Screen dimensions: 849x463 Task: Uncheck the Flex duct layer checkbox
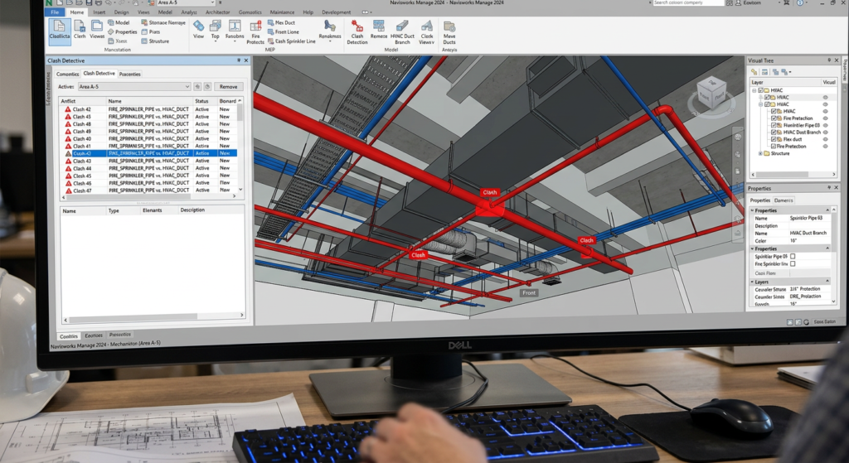pyautogui.click(x=774, y=139)
